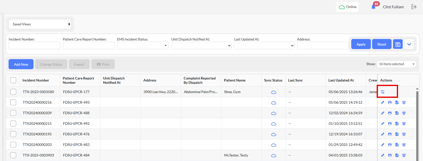Expand more filters with the chevron button

[409, 44]
